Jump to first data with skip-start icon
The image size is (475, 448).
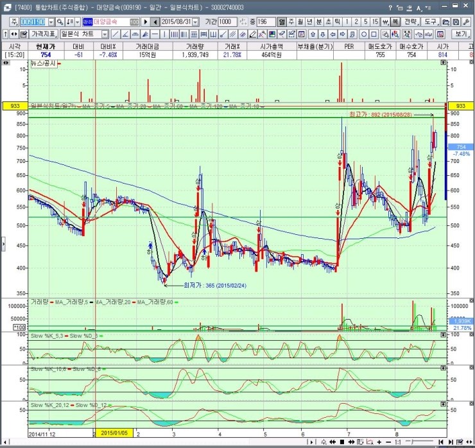coord(441,442)
